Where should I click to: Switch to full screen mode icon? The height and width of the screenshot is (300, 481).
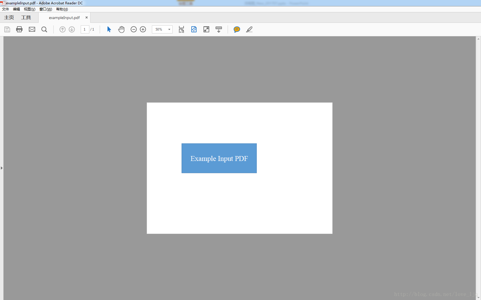206,29
